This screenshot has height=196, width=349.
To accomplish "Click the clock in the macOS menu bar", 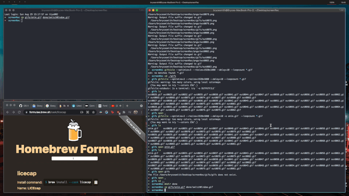I will pyautogui.click(x=344, y=3).
